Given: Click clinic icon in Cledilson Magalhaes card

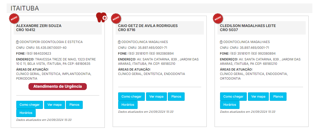Looking at the screenshot, I should 221,42.
